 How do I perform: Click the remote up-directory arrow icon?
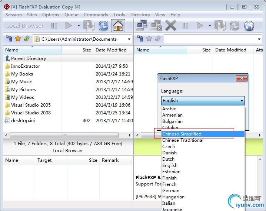158,38
